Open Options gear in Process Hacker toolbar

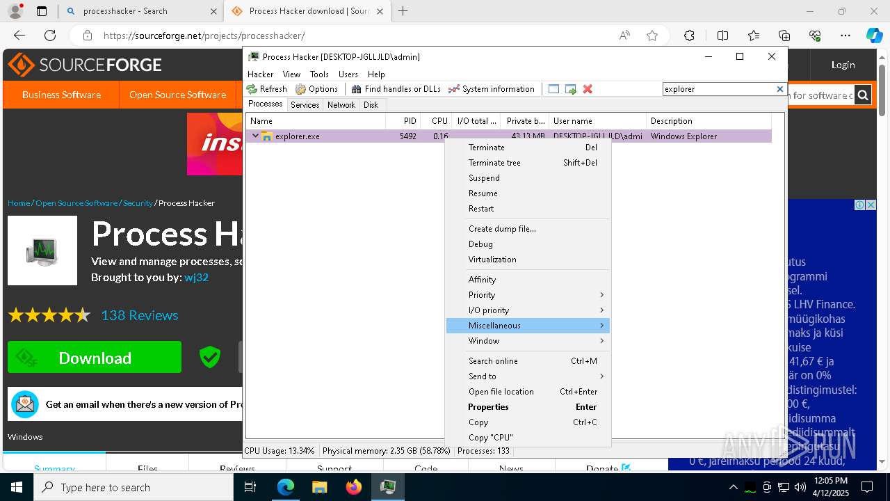pyautogui.click(x=316, y=89)
